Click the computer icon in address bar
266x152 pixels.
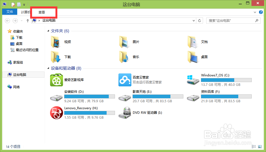34,20
